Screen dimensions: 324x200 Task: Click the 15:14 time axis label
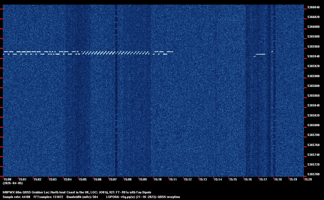click(218, 179)
